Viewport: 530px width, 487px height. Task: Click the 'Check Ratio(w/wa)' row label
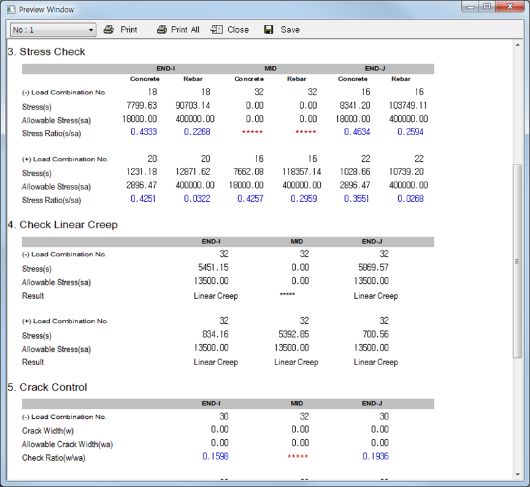tap(53, 458)
